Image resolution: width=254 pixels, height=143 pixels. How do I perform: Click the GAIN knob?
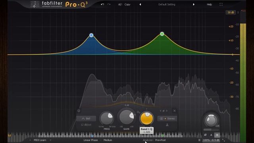pyautogui.click(x=127, y=117)
